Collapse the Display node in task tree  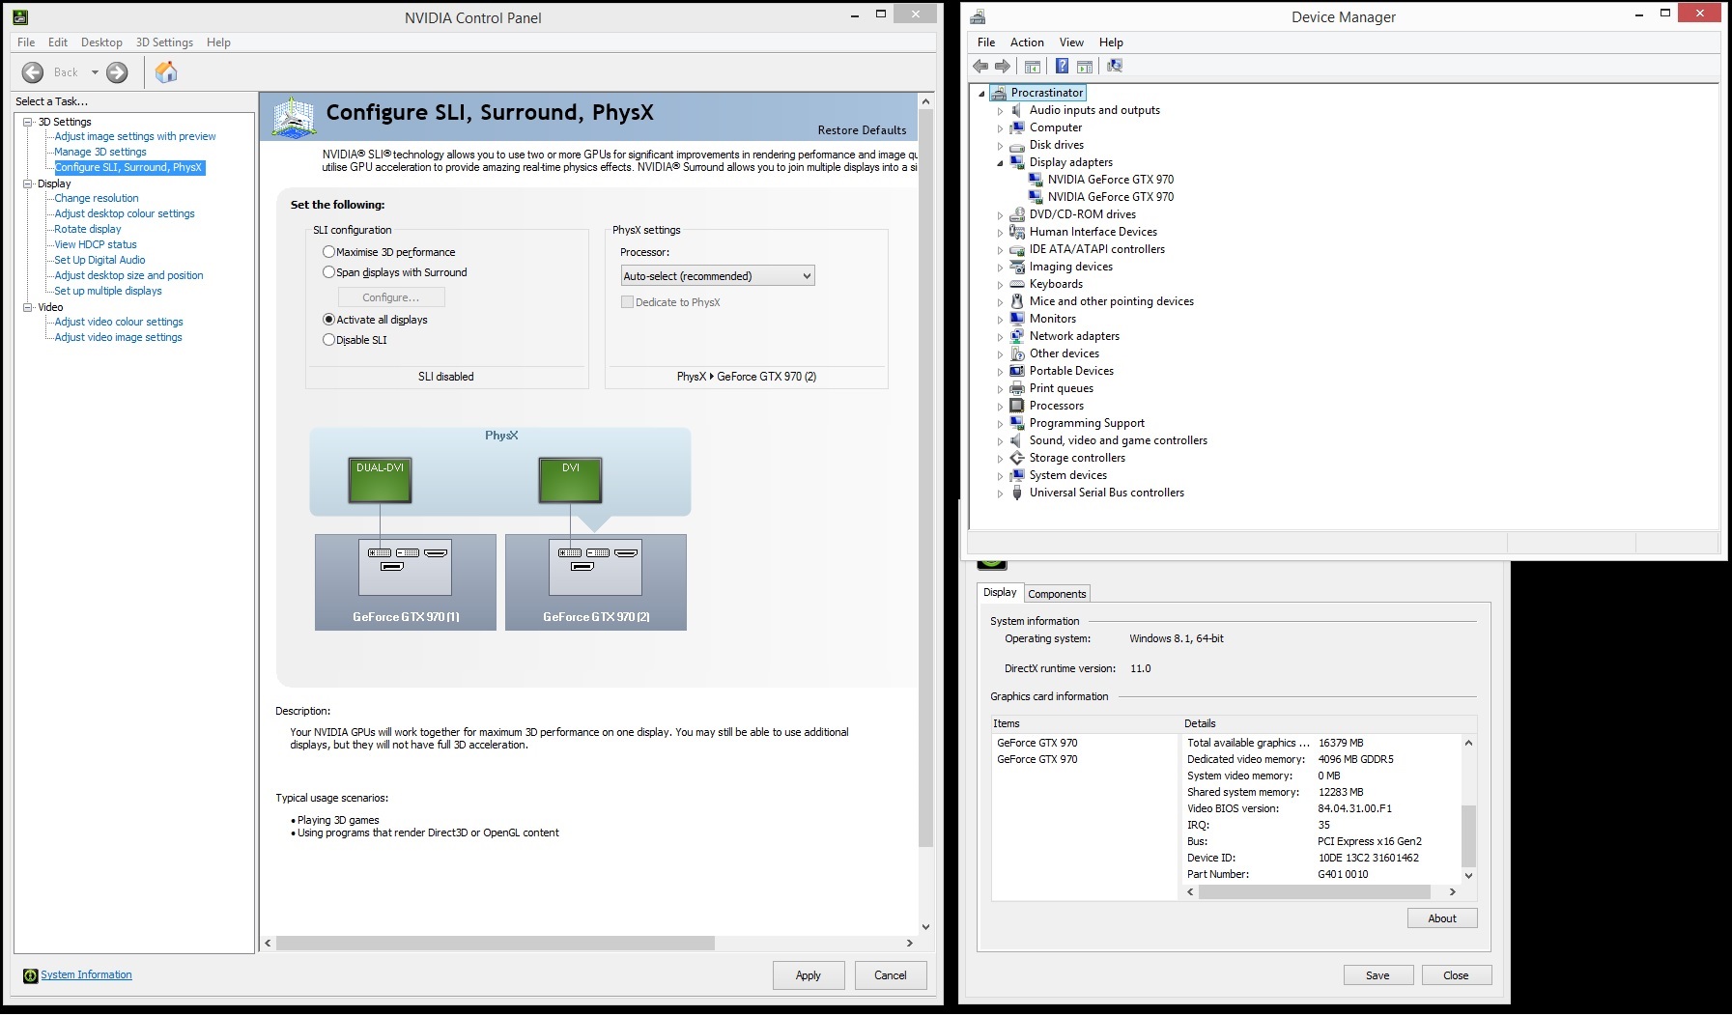(28, 183)
